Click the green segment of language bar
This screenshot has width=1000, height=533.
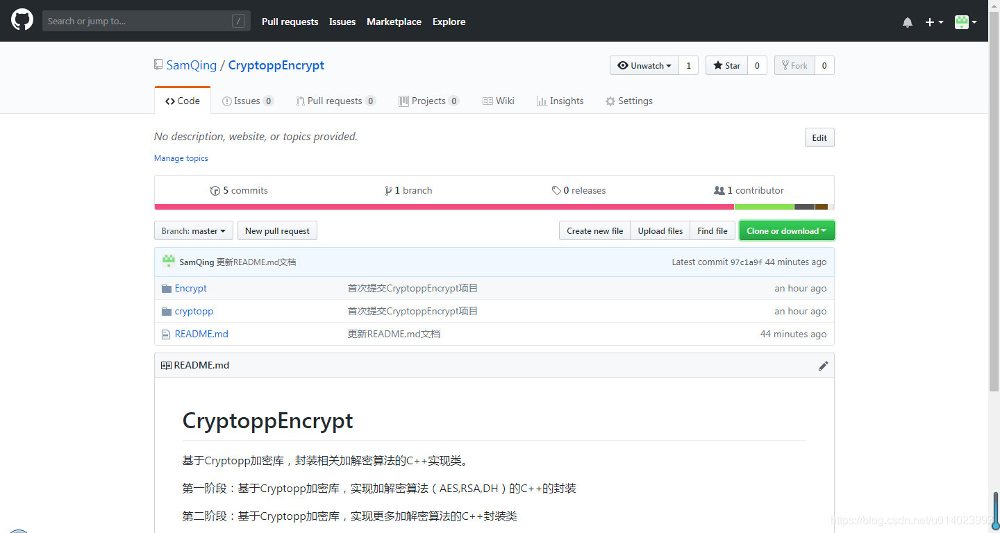click(x=764, y=207)
